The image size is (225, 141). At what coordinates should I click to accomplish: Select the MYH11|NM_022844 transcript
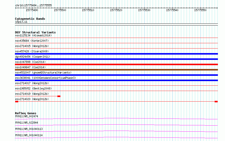(x=27, y=123)
